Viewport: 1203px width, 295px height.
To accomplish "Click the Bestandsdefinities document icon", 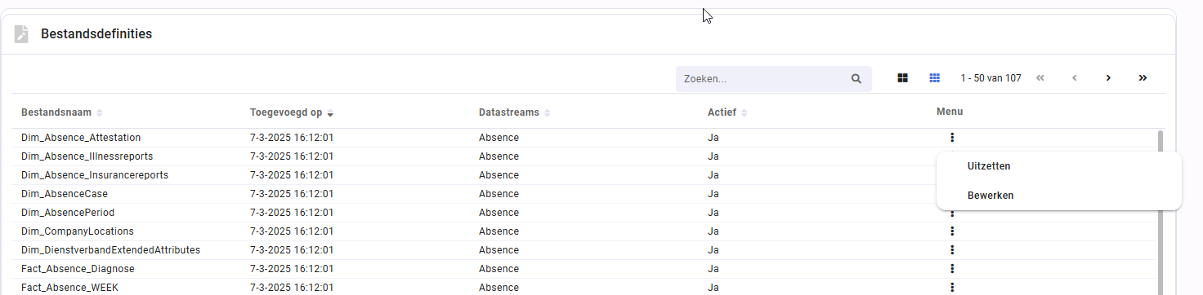I will pos(21,34).
